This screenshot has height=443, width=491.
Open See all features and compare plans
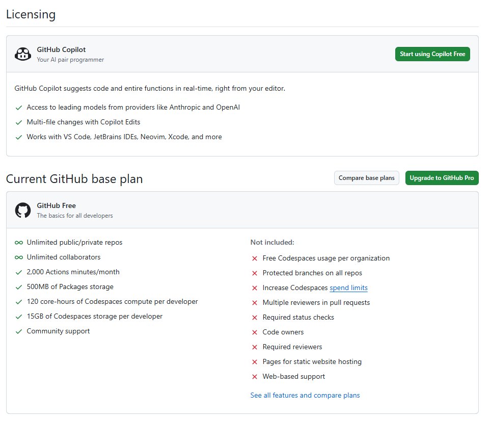click(305, 396)
